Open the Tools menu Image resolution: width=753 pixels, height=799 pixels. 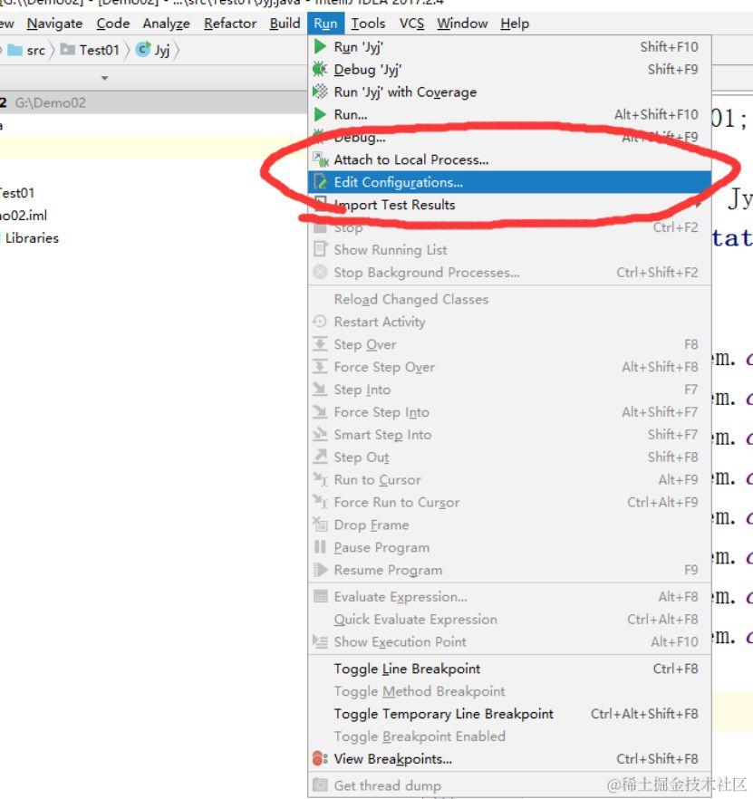tap(368, 24)
